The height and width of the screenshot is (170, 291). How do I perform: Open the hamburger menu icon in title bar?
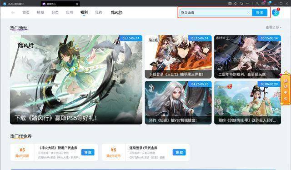[x=269, y=3]
